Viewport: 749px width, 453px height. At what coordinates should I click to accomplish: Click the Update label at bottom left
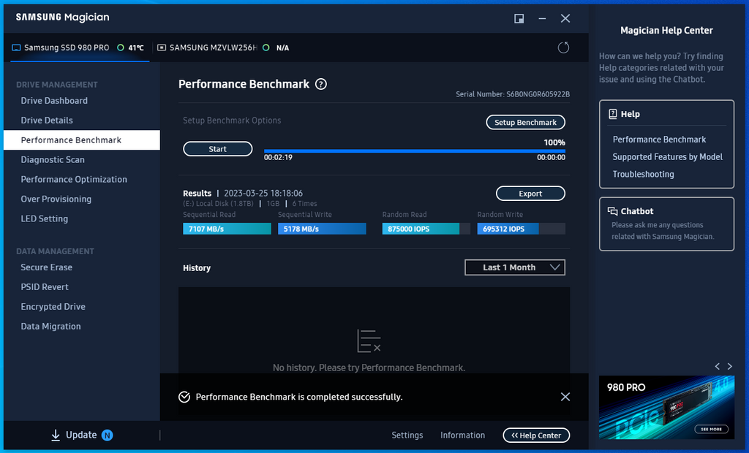coord(81,435)
